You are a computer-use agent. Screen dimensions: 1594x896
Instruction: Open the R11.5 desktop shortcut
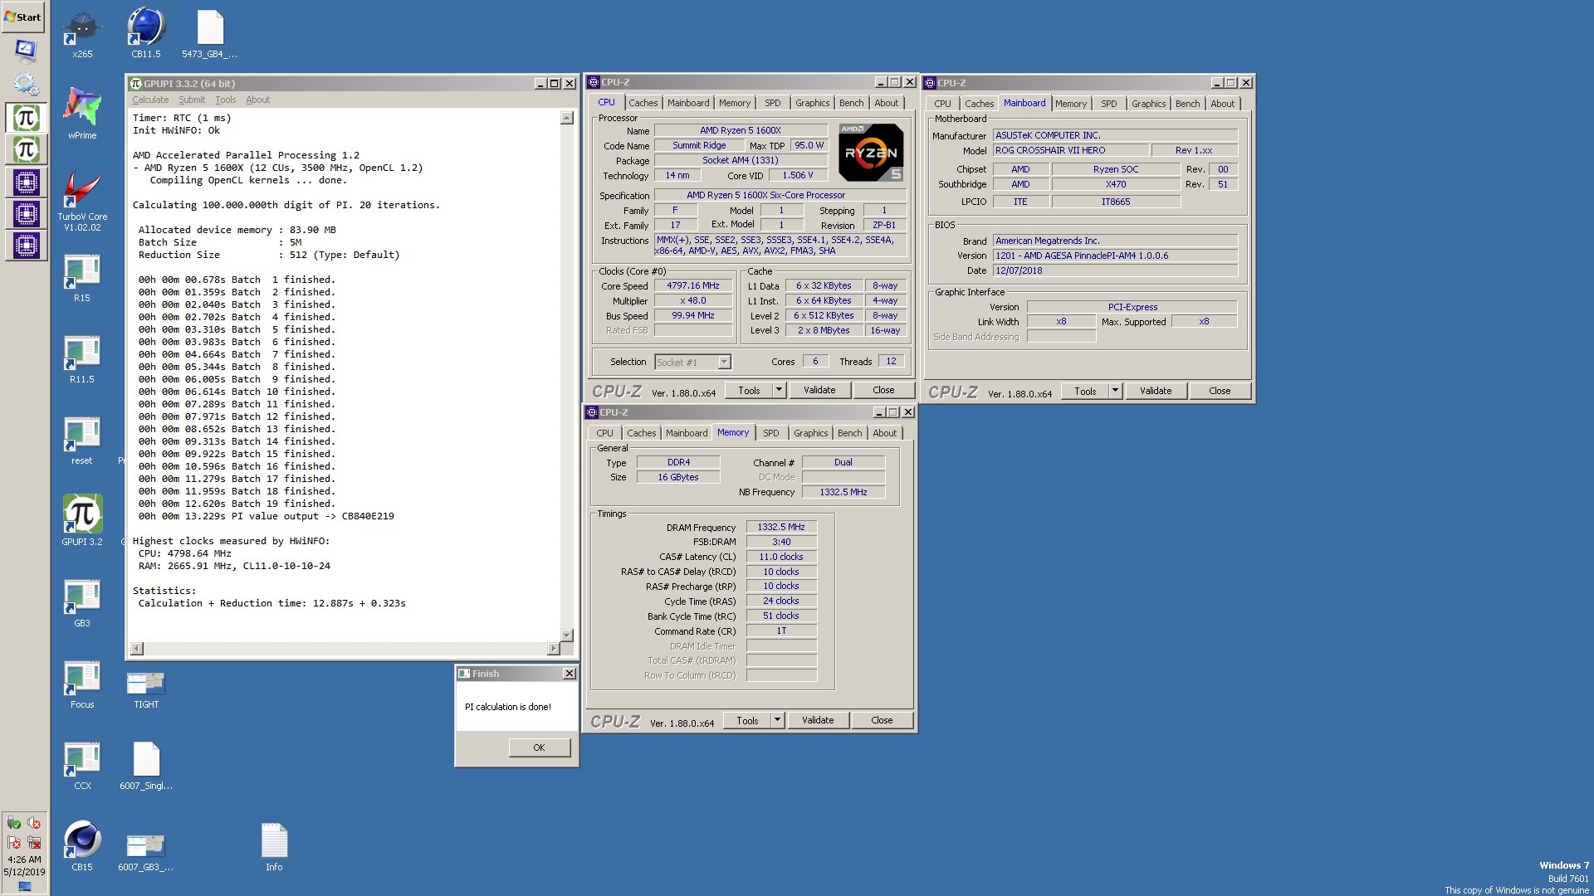coord(82,359)
